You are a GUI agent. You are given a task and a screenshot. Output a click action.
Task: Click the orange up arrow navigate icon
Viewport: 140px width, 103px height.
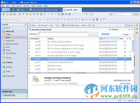tap(30, 14)
